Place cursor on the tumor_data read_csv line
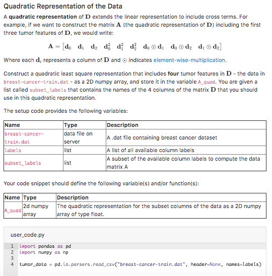 click(141, 264)
